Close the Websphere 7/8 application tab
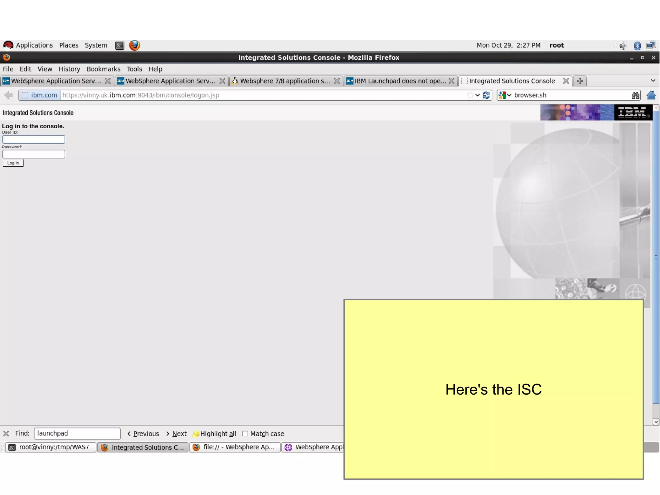The height and width of the screenshot is (495, 660). [x=337, y=81]
